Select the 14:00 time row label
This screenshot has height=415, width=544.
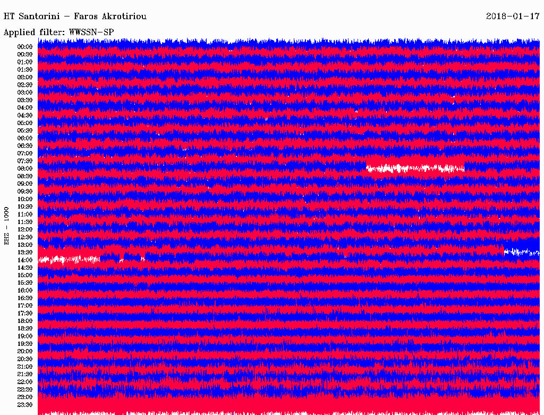click(25, 260)
